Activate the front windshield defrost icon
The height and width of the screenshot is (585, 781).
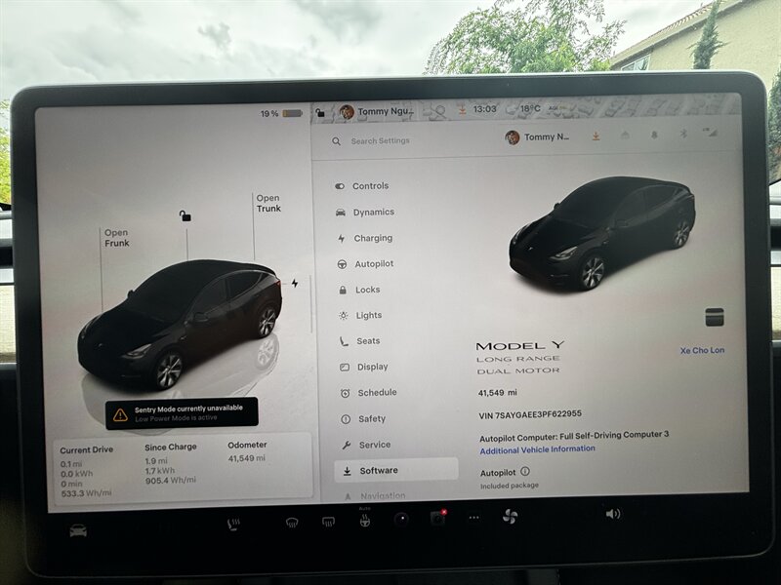pyautogui.click(x=292, y=523)
